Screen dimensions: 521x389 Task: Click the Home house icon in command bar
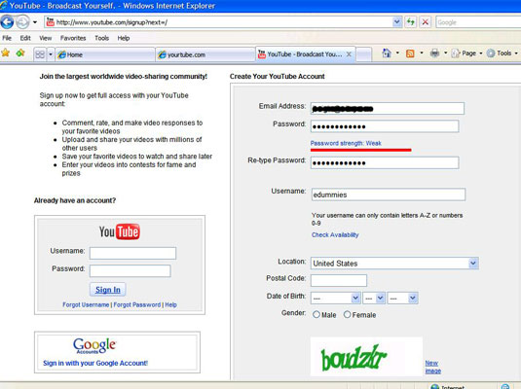tap(386, 53)
